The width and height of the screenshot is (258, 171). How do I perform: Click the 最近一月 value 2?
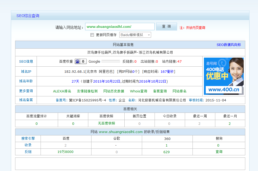point(230,124)
